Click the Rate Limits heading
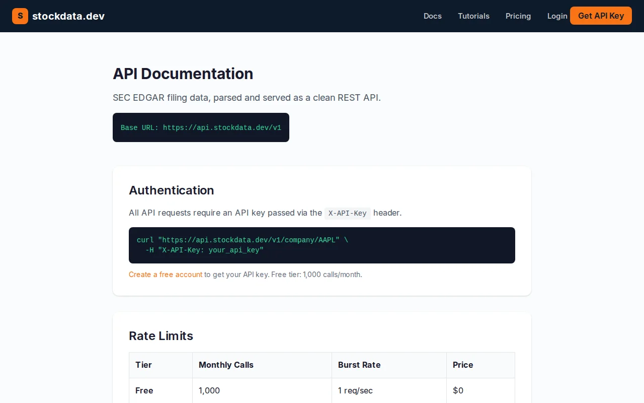 coord(161,335)
